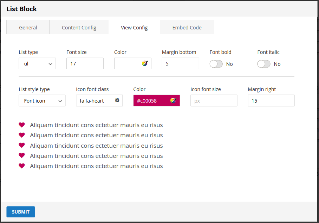Click the third heart bullet icon in the preview
The width and height of the screenshot is (319, 223).
[x=22, y=145]
